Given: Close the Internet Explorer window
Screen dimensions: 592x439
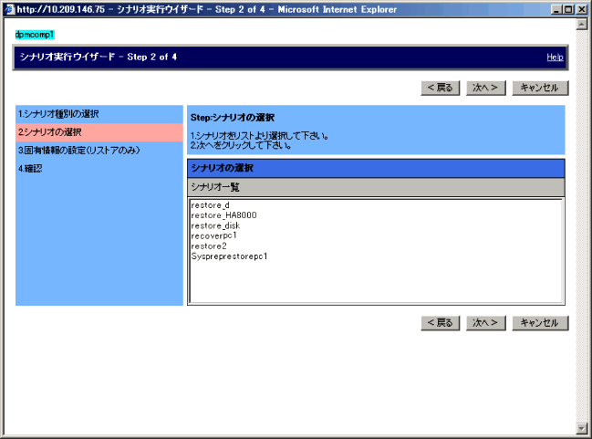Looking at the screenshot, I should coord(582,9).
